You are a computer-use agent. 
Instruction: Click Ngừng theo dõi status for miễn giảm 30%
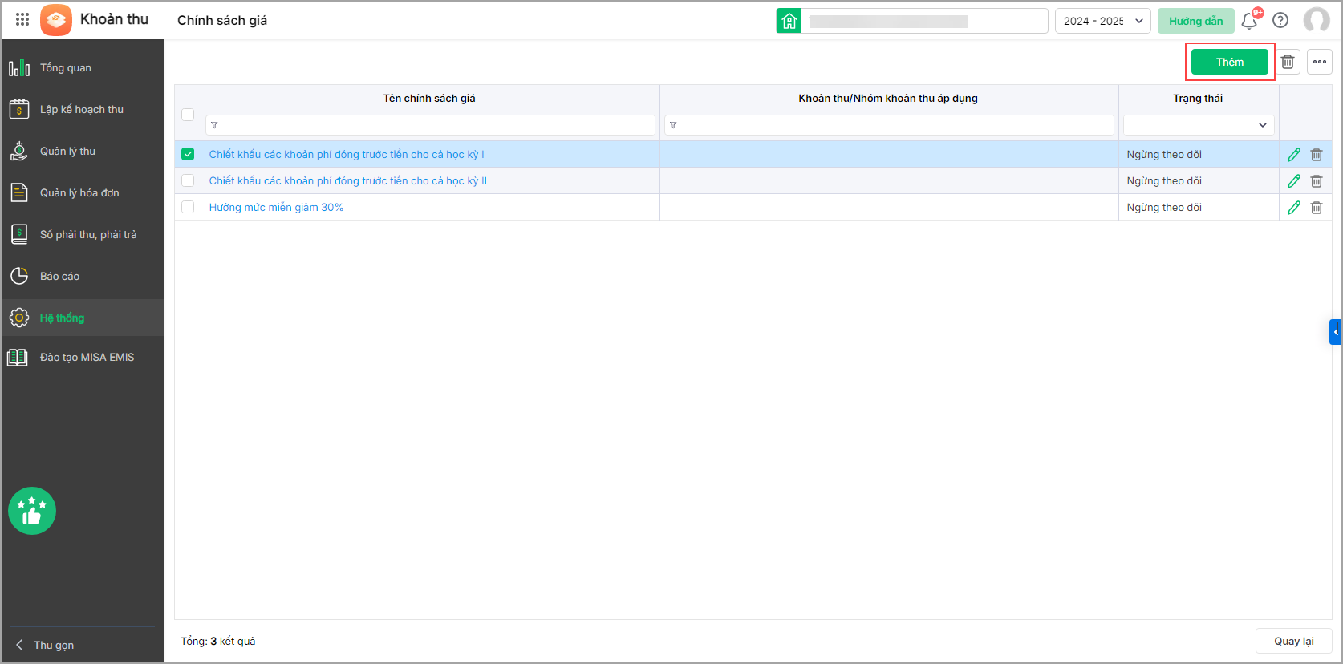coord(1164,208)
